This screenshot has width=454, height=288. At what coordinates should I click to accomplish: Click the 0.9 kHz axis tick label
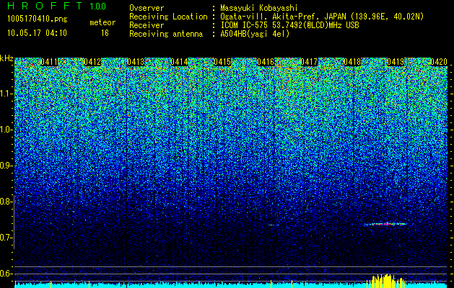[x=5, y=166]
